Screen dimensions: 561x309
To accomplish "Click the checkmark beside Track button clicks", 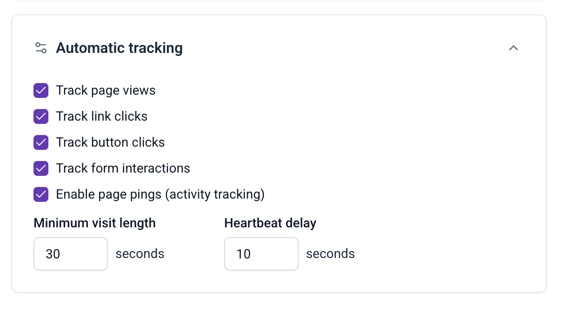I will coord(41,142).
